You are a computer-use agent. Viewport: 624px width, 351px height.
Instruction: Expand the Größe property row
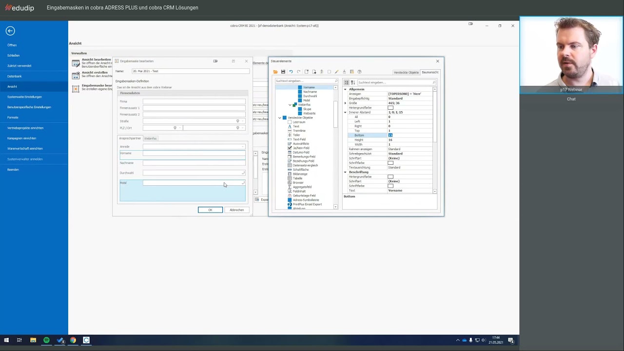pos(345,103)
